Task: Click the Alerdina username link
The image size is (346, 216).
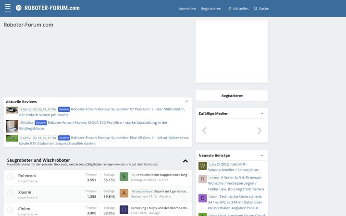Action: coord(165,196)
